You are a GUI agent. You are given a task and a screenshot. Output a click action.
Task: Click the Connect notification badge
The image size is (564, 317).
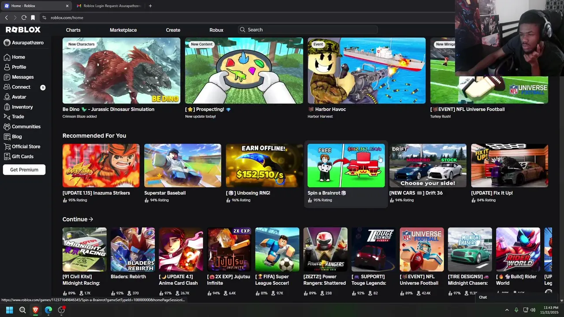click(43, 87)
